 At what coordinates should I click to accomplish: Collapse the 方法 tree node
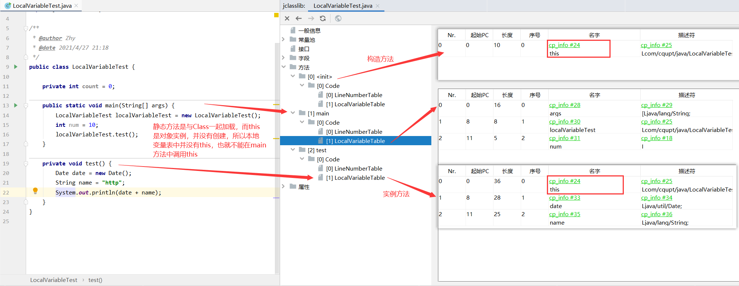pos(283,67)
